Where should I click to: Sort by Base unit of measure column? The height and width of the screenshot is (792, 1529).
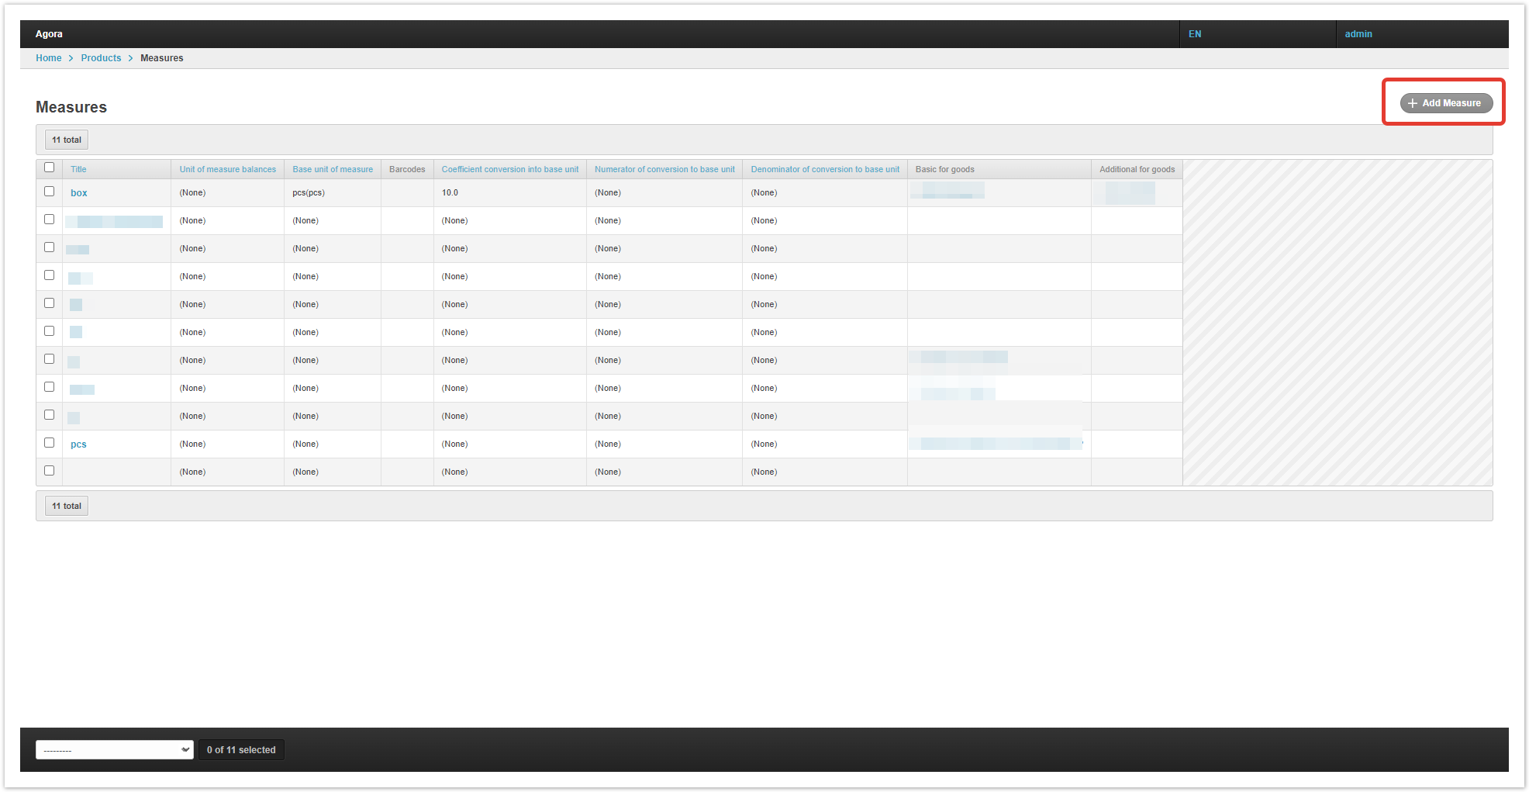tap(333, 169)
